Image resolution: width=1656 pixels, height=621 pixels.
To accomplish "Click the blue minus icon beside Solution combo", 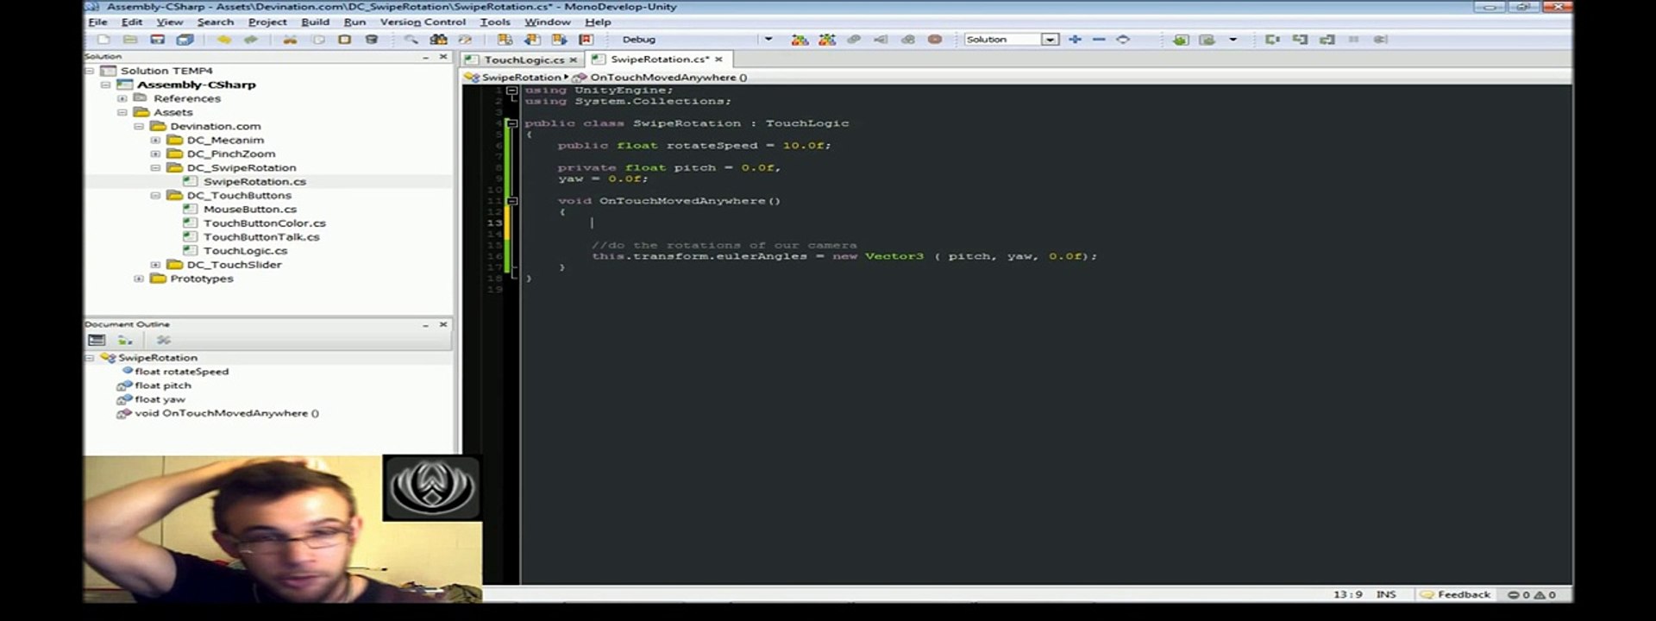I will [x=1099, y=40].
